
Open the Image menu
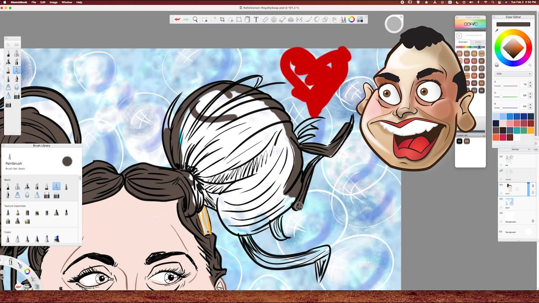pos(53,2)
